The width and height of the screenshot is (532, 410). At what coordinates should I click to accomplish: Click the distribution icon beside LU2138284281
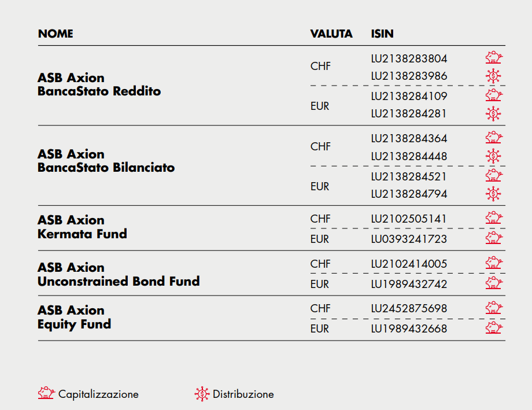(x=493, y=114)
